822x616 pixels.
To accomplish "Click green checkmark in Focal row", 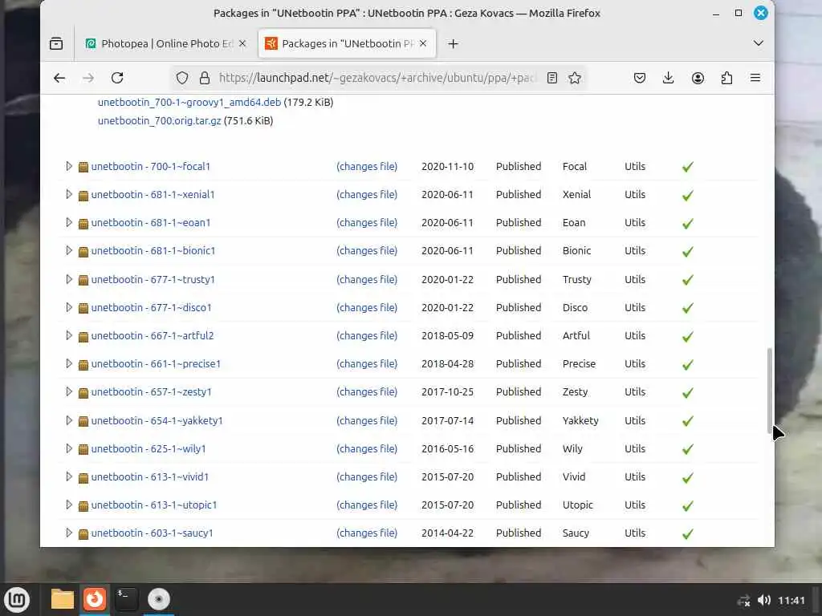I will tap(688, 167).
